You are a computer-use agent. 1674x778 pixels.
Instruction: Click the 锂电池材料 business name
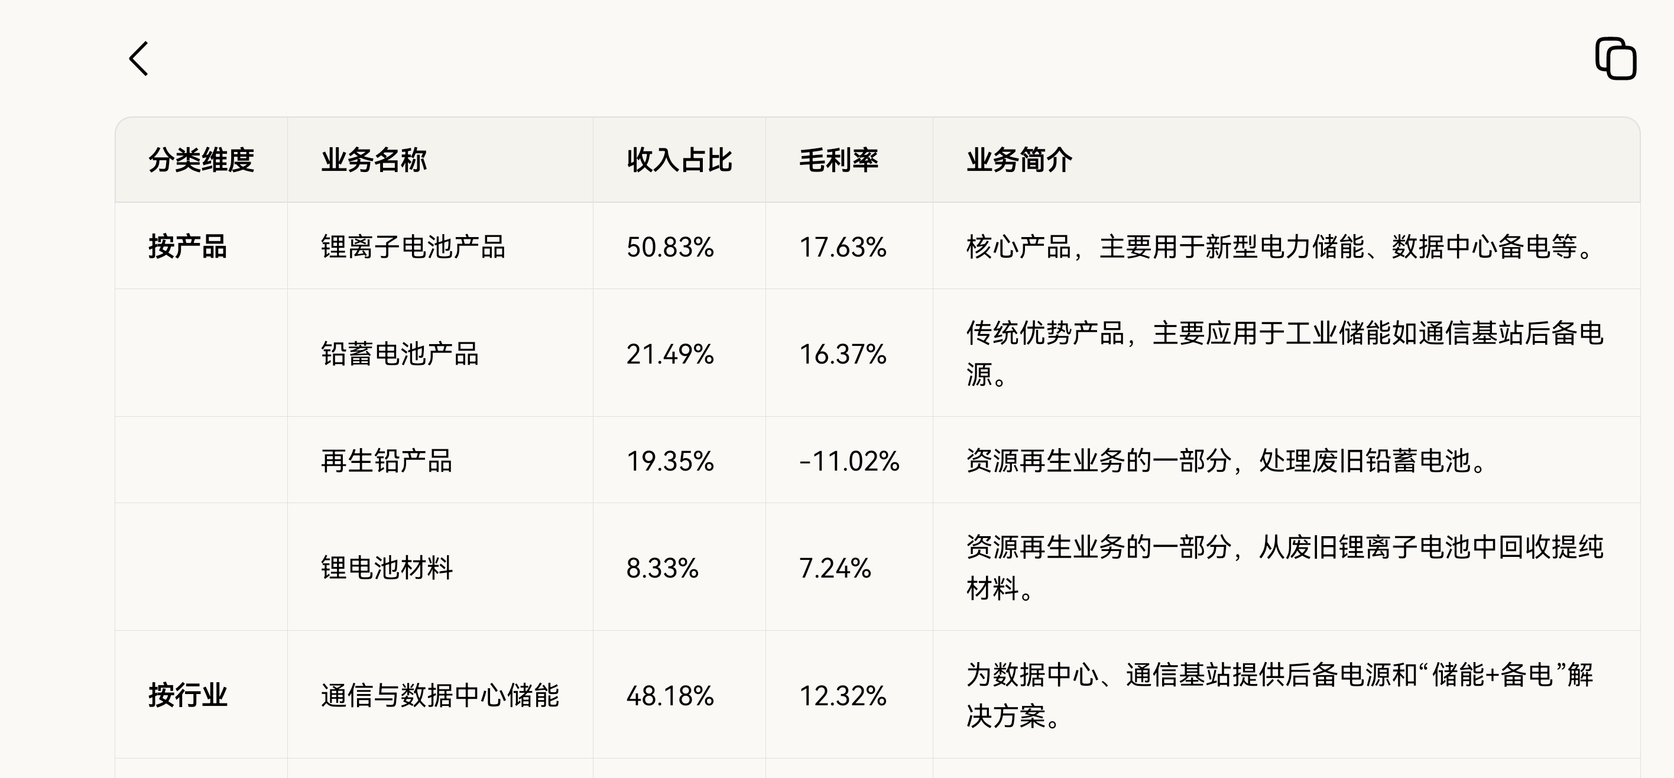click(387, 568)
